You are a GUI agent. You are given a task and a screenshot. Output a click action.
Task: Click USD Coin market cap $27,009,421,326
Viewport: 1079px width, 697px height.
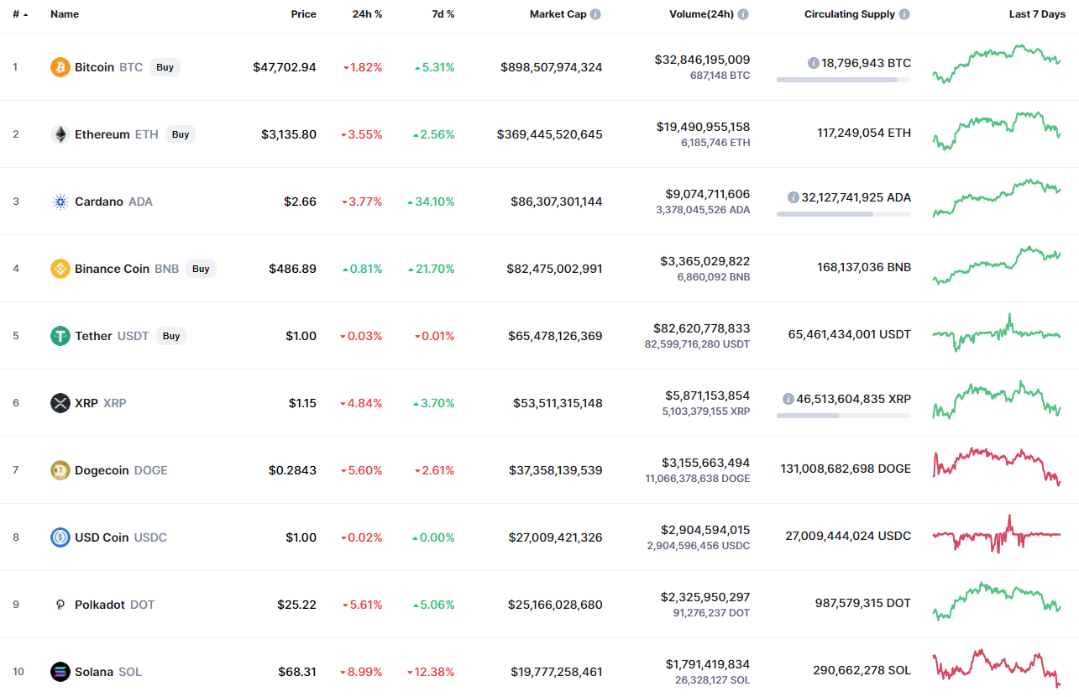[x=555, y=537]
